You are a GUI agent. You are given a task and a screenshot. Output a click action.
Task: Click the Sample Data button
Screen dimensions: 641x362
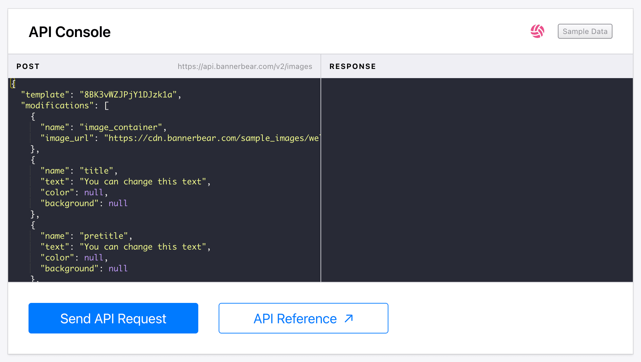[585, 31]
